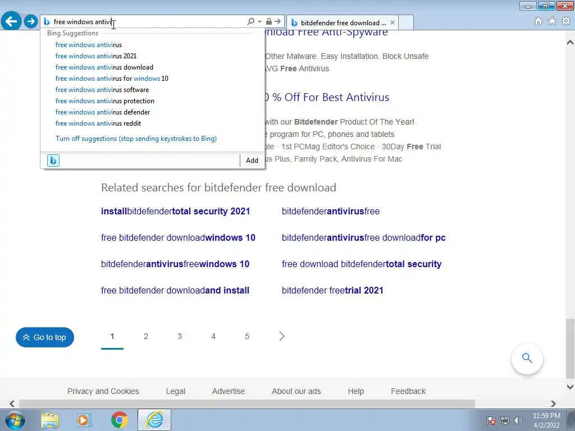Pick suggestion 'free windows antivirus software'
Viewport: 575px width, 431px height.
[x=102, y=90]
